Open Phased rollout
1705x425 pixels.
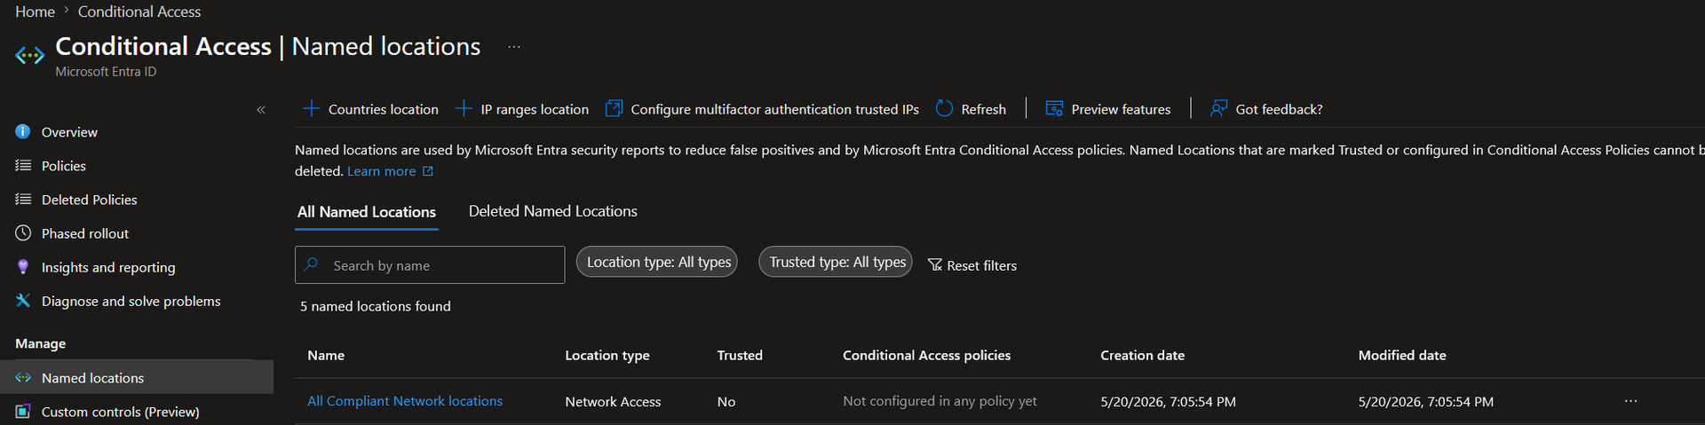85,233
